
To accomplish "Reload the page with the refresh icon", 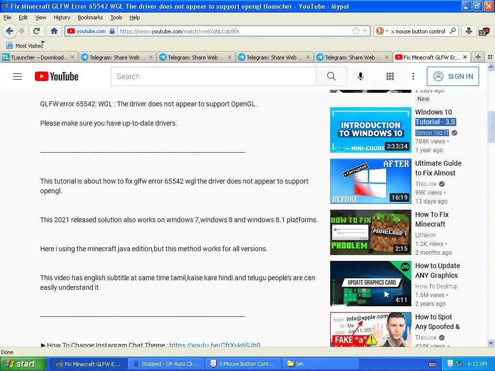I will coord(37,31).
